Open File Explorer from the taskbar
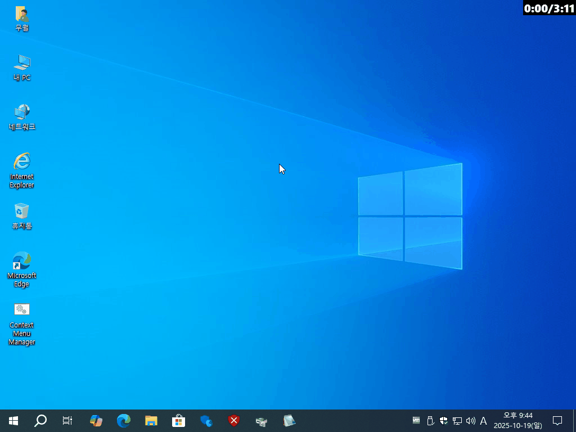576x432 pixels. (151, 421)
